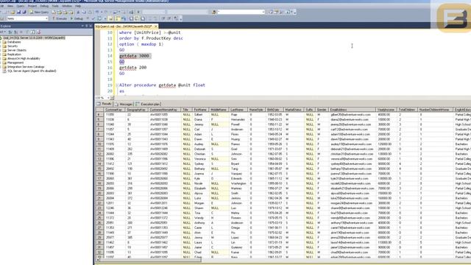471x265 pixels.
Task: Click the YearlyIncome column header
Action: point(386,110)
